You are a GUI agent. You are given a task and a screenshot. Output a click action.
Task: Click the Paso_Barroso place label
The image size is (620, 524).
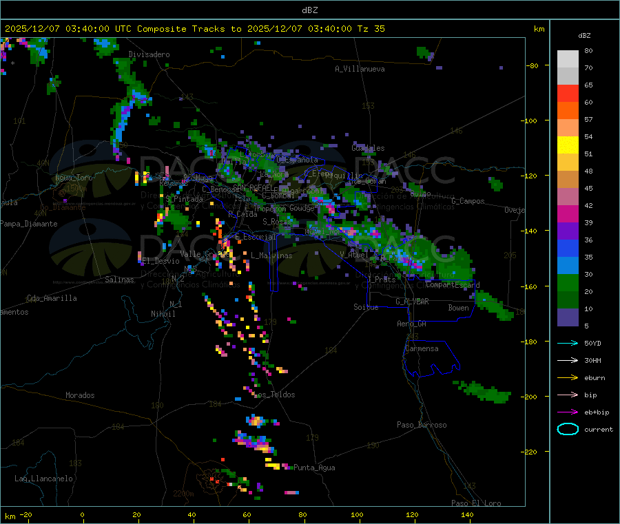click(x=422, y=425)
